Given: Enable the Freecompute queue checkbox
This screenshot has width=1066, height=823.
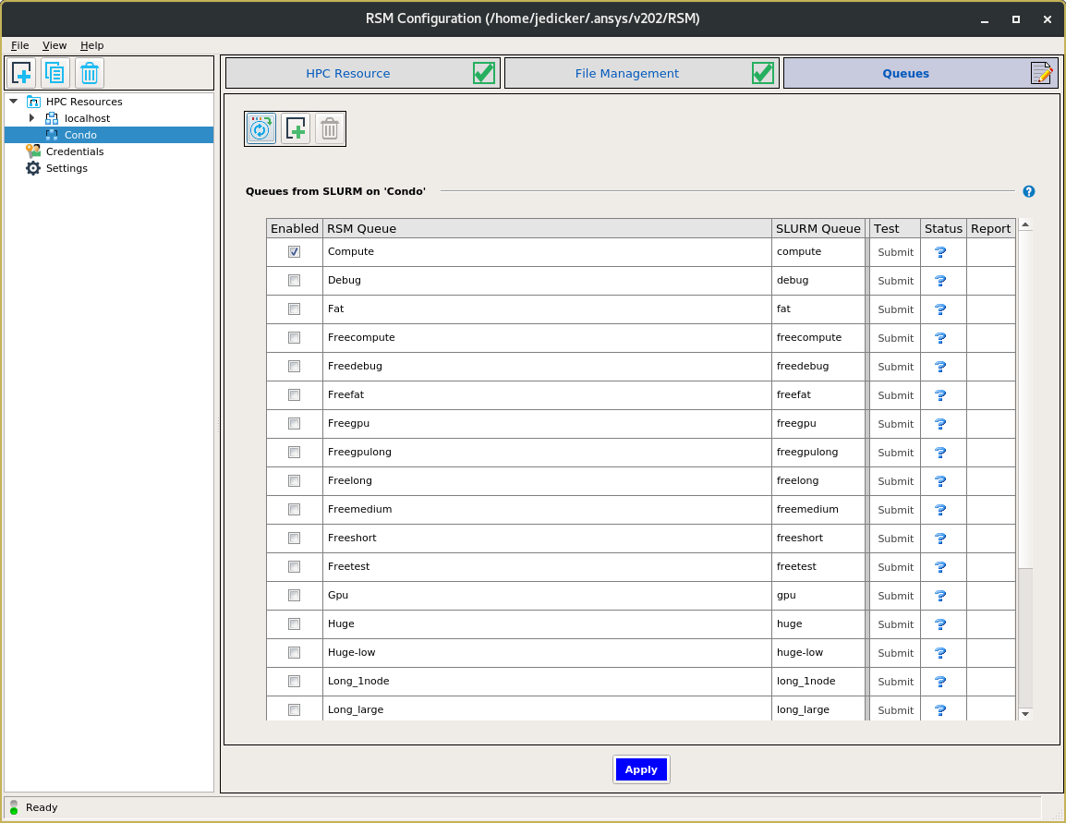Looking at the screenshot, I should pos(294,337).
